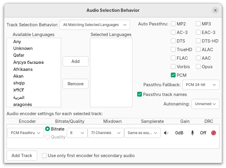Expand the Autonaming dropdown

(205, 104)
